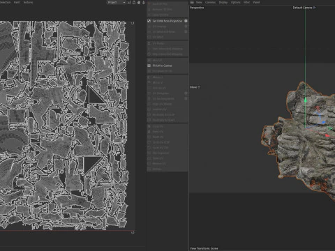
Task: Select the Mirror V command
Action: pos(158,82)
